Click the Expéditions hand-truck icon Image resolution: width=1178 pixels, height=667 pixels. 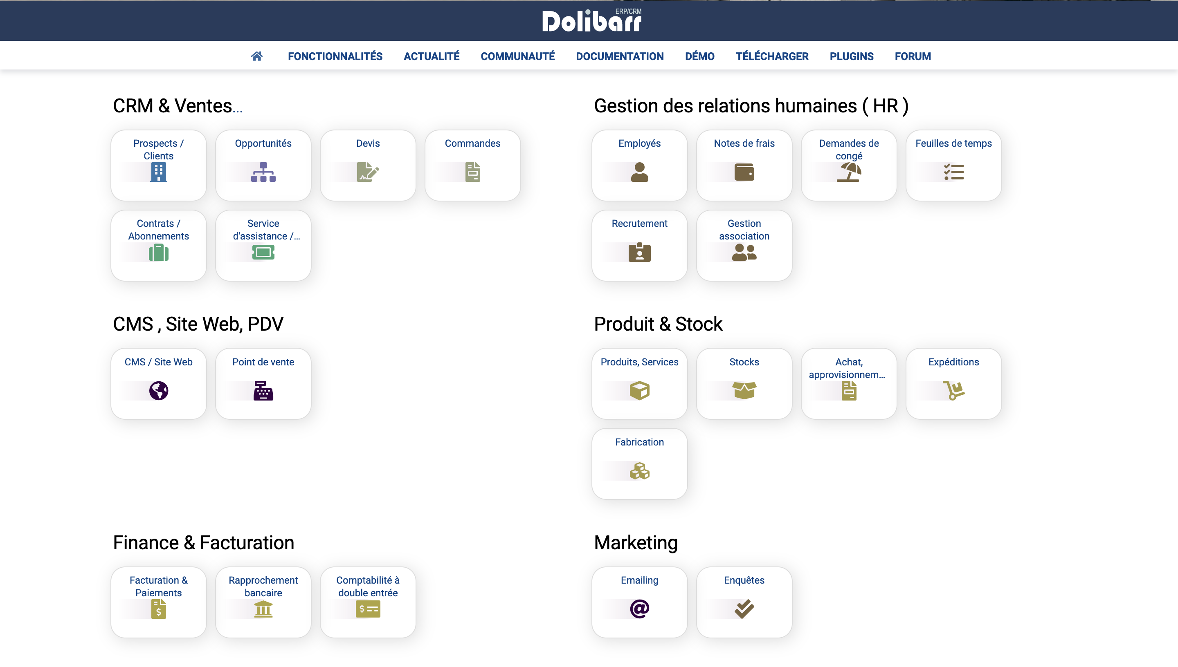pyautogui.click(x=953, y=391)
